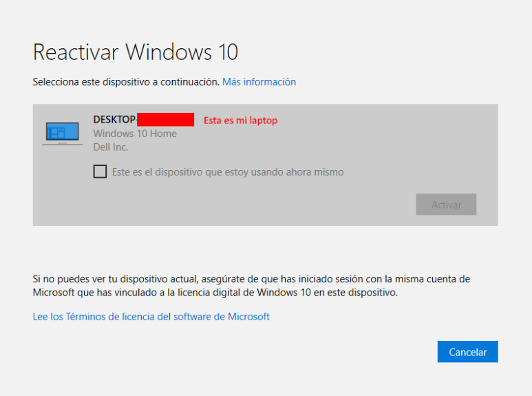Image resolution: width=532 pixels, height=396 pixels.
Task: Click 'Selecciona este dispositivo a continuación' text
Action: (126, 82)
